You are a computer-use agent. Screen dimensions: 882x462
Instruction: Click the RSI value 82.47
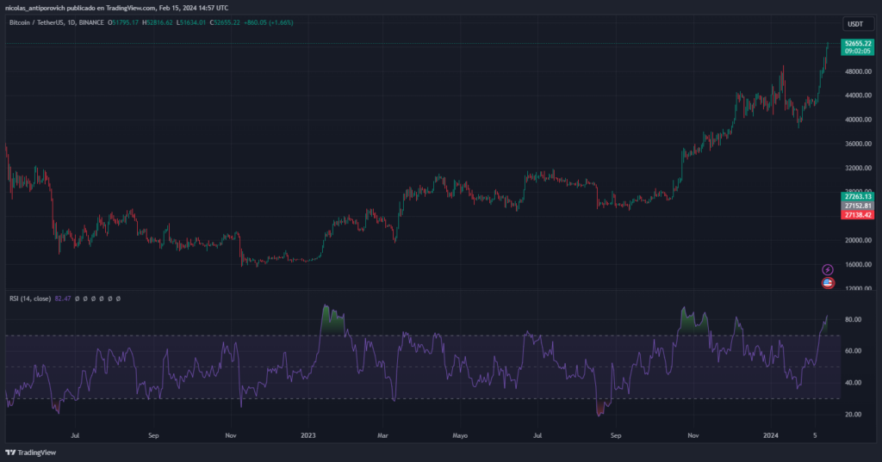62,299
